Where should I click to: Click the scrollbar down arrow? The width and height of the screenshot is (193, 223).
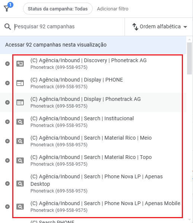tap(189, 220)
